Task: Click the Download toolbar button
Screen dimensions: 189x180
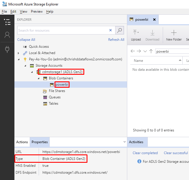Action: pyautogui.click(x=152, y=35)
